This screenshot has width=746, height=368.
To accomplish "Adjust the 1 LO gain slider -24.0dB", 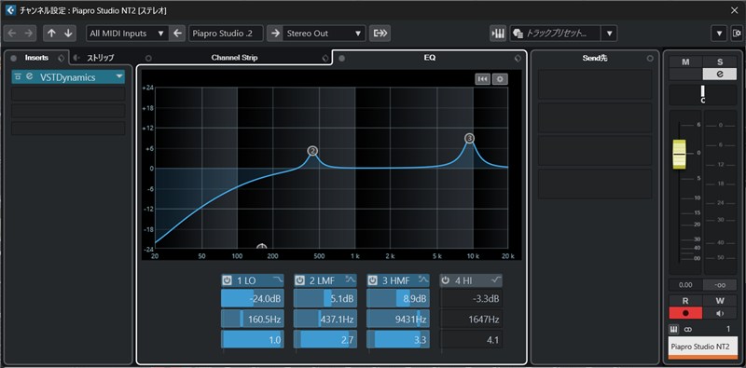I will click(252, 298).
